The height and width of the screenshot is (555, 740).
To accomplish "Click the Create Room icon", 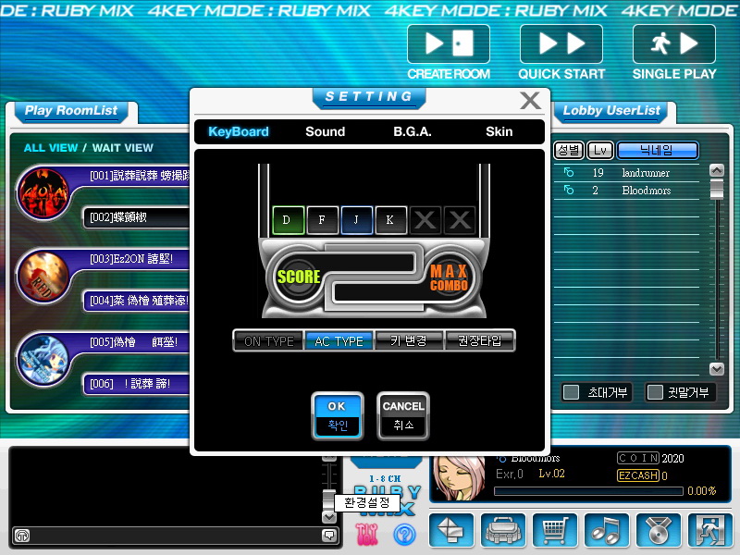I will click(449, 43).
